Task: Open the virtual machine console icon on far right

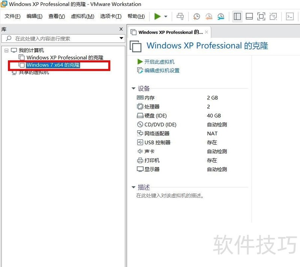Action: 289,16
